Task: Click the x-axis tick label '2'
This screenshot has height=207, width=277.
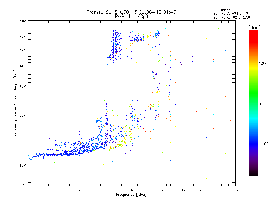Action: (x=80, y=190)
